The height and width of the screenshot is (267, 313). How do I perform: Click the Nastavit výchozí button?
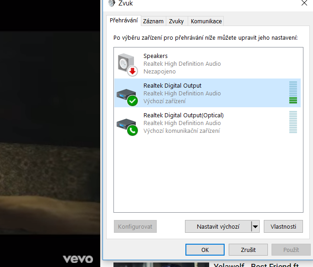(x=218, y=226)
